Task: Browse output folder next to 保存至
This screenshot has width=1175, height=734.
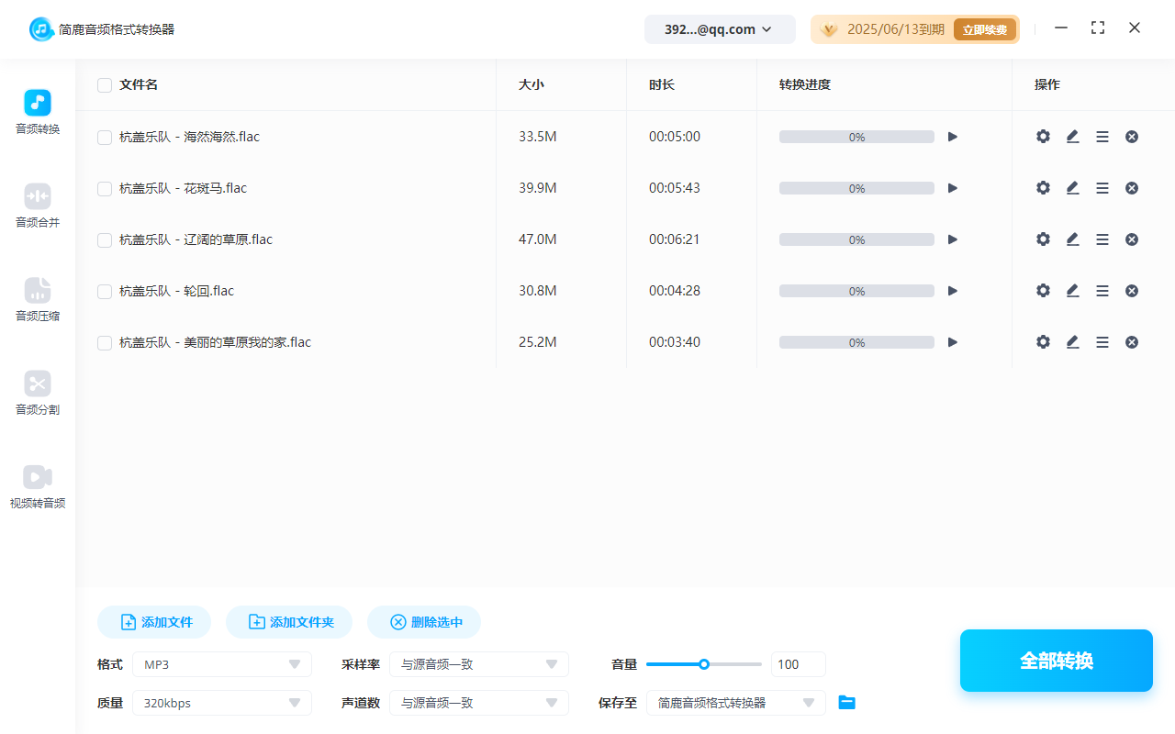Action: point(846,702)
